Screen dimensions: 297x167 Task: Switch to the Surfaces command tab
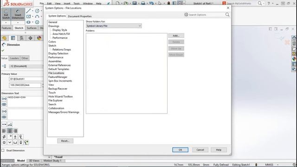click(32, 28)
